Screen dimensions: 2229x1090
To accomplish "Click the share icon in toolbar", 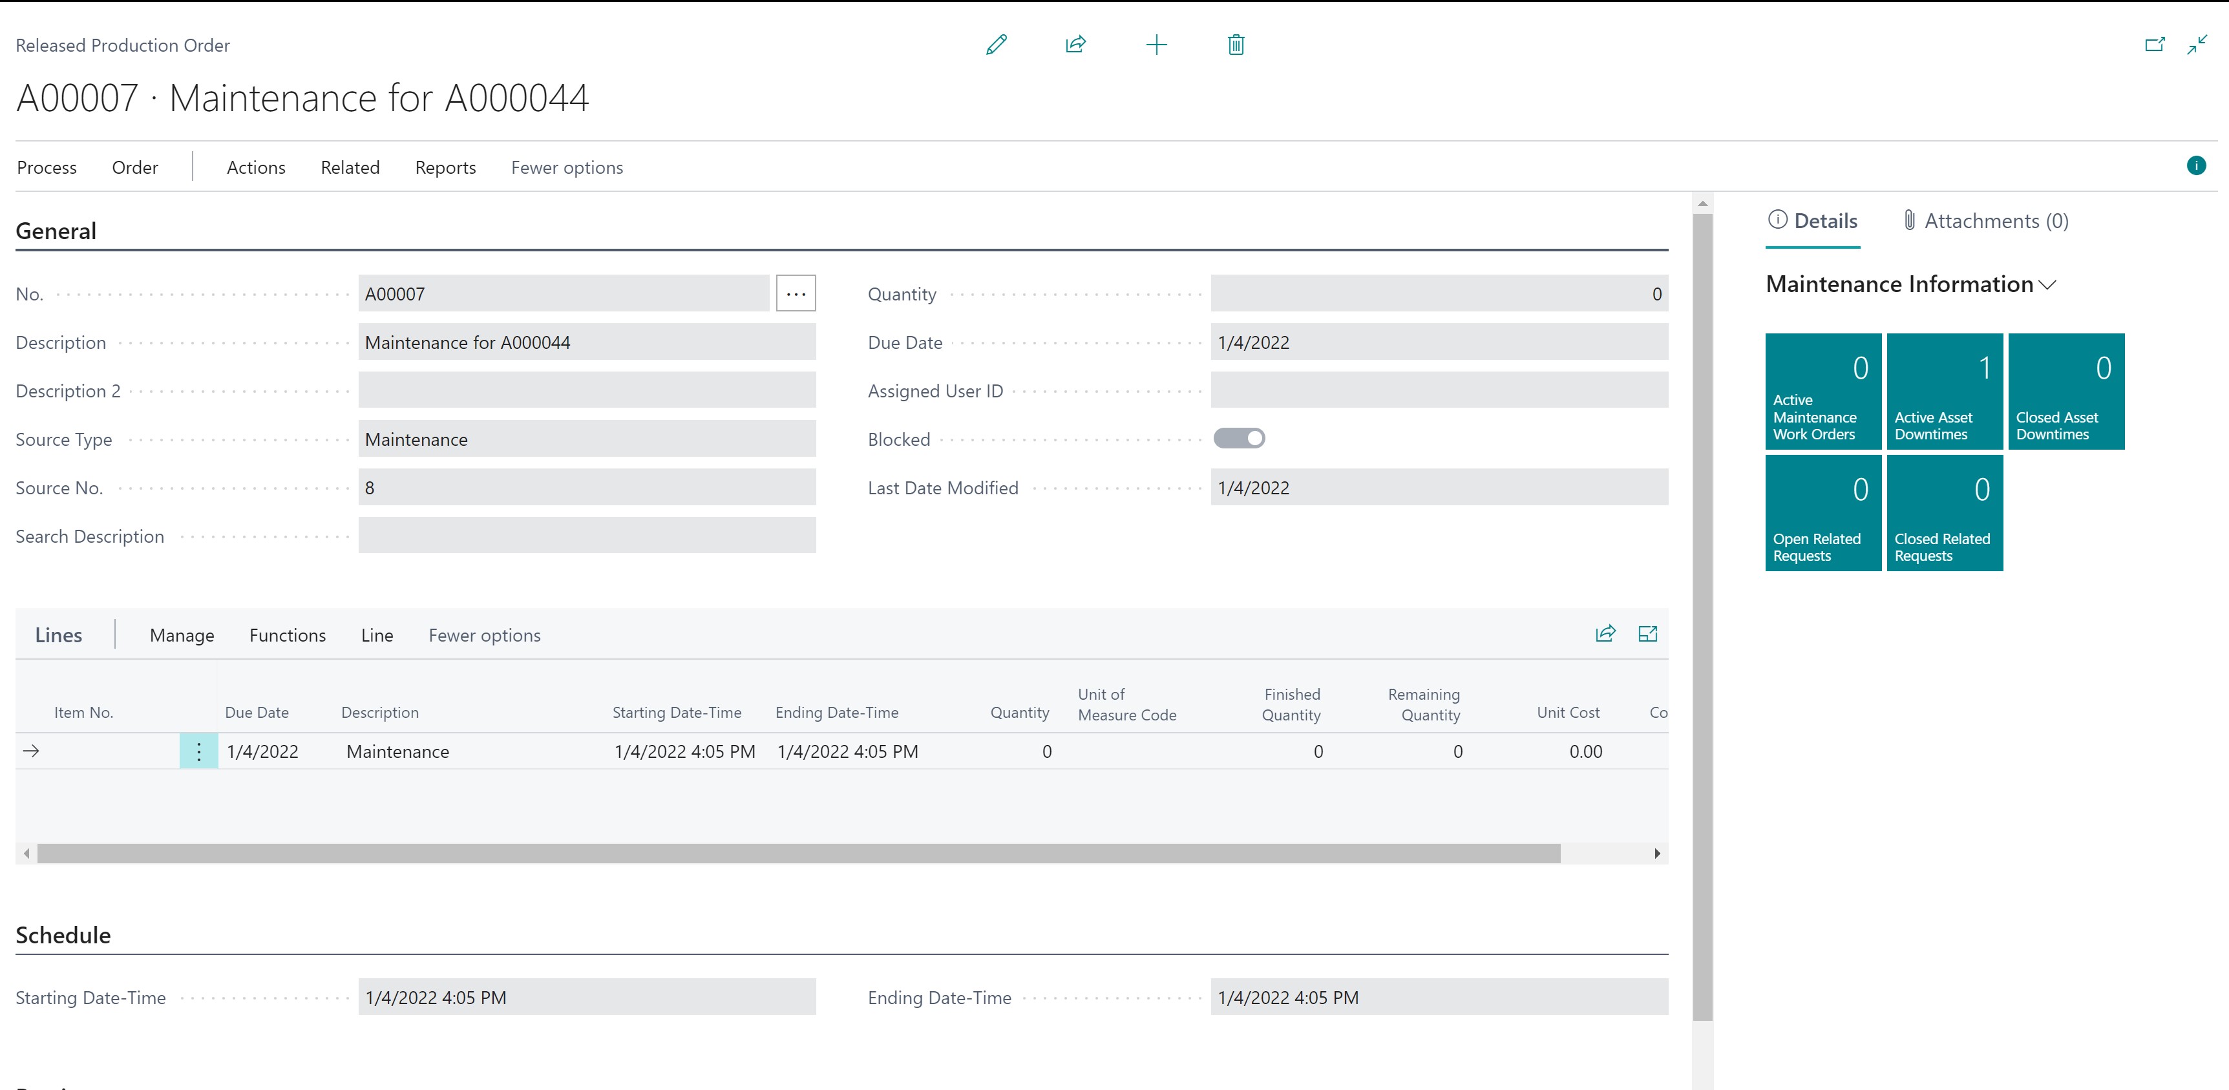I will tap(1077, 44).
